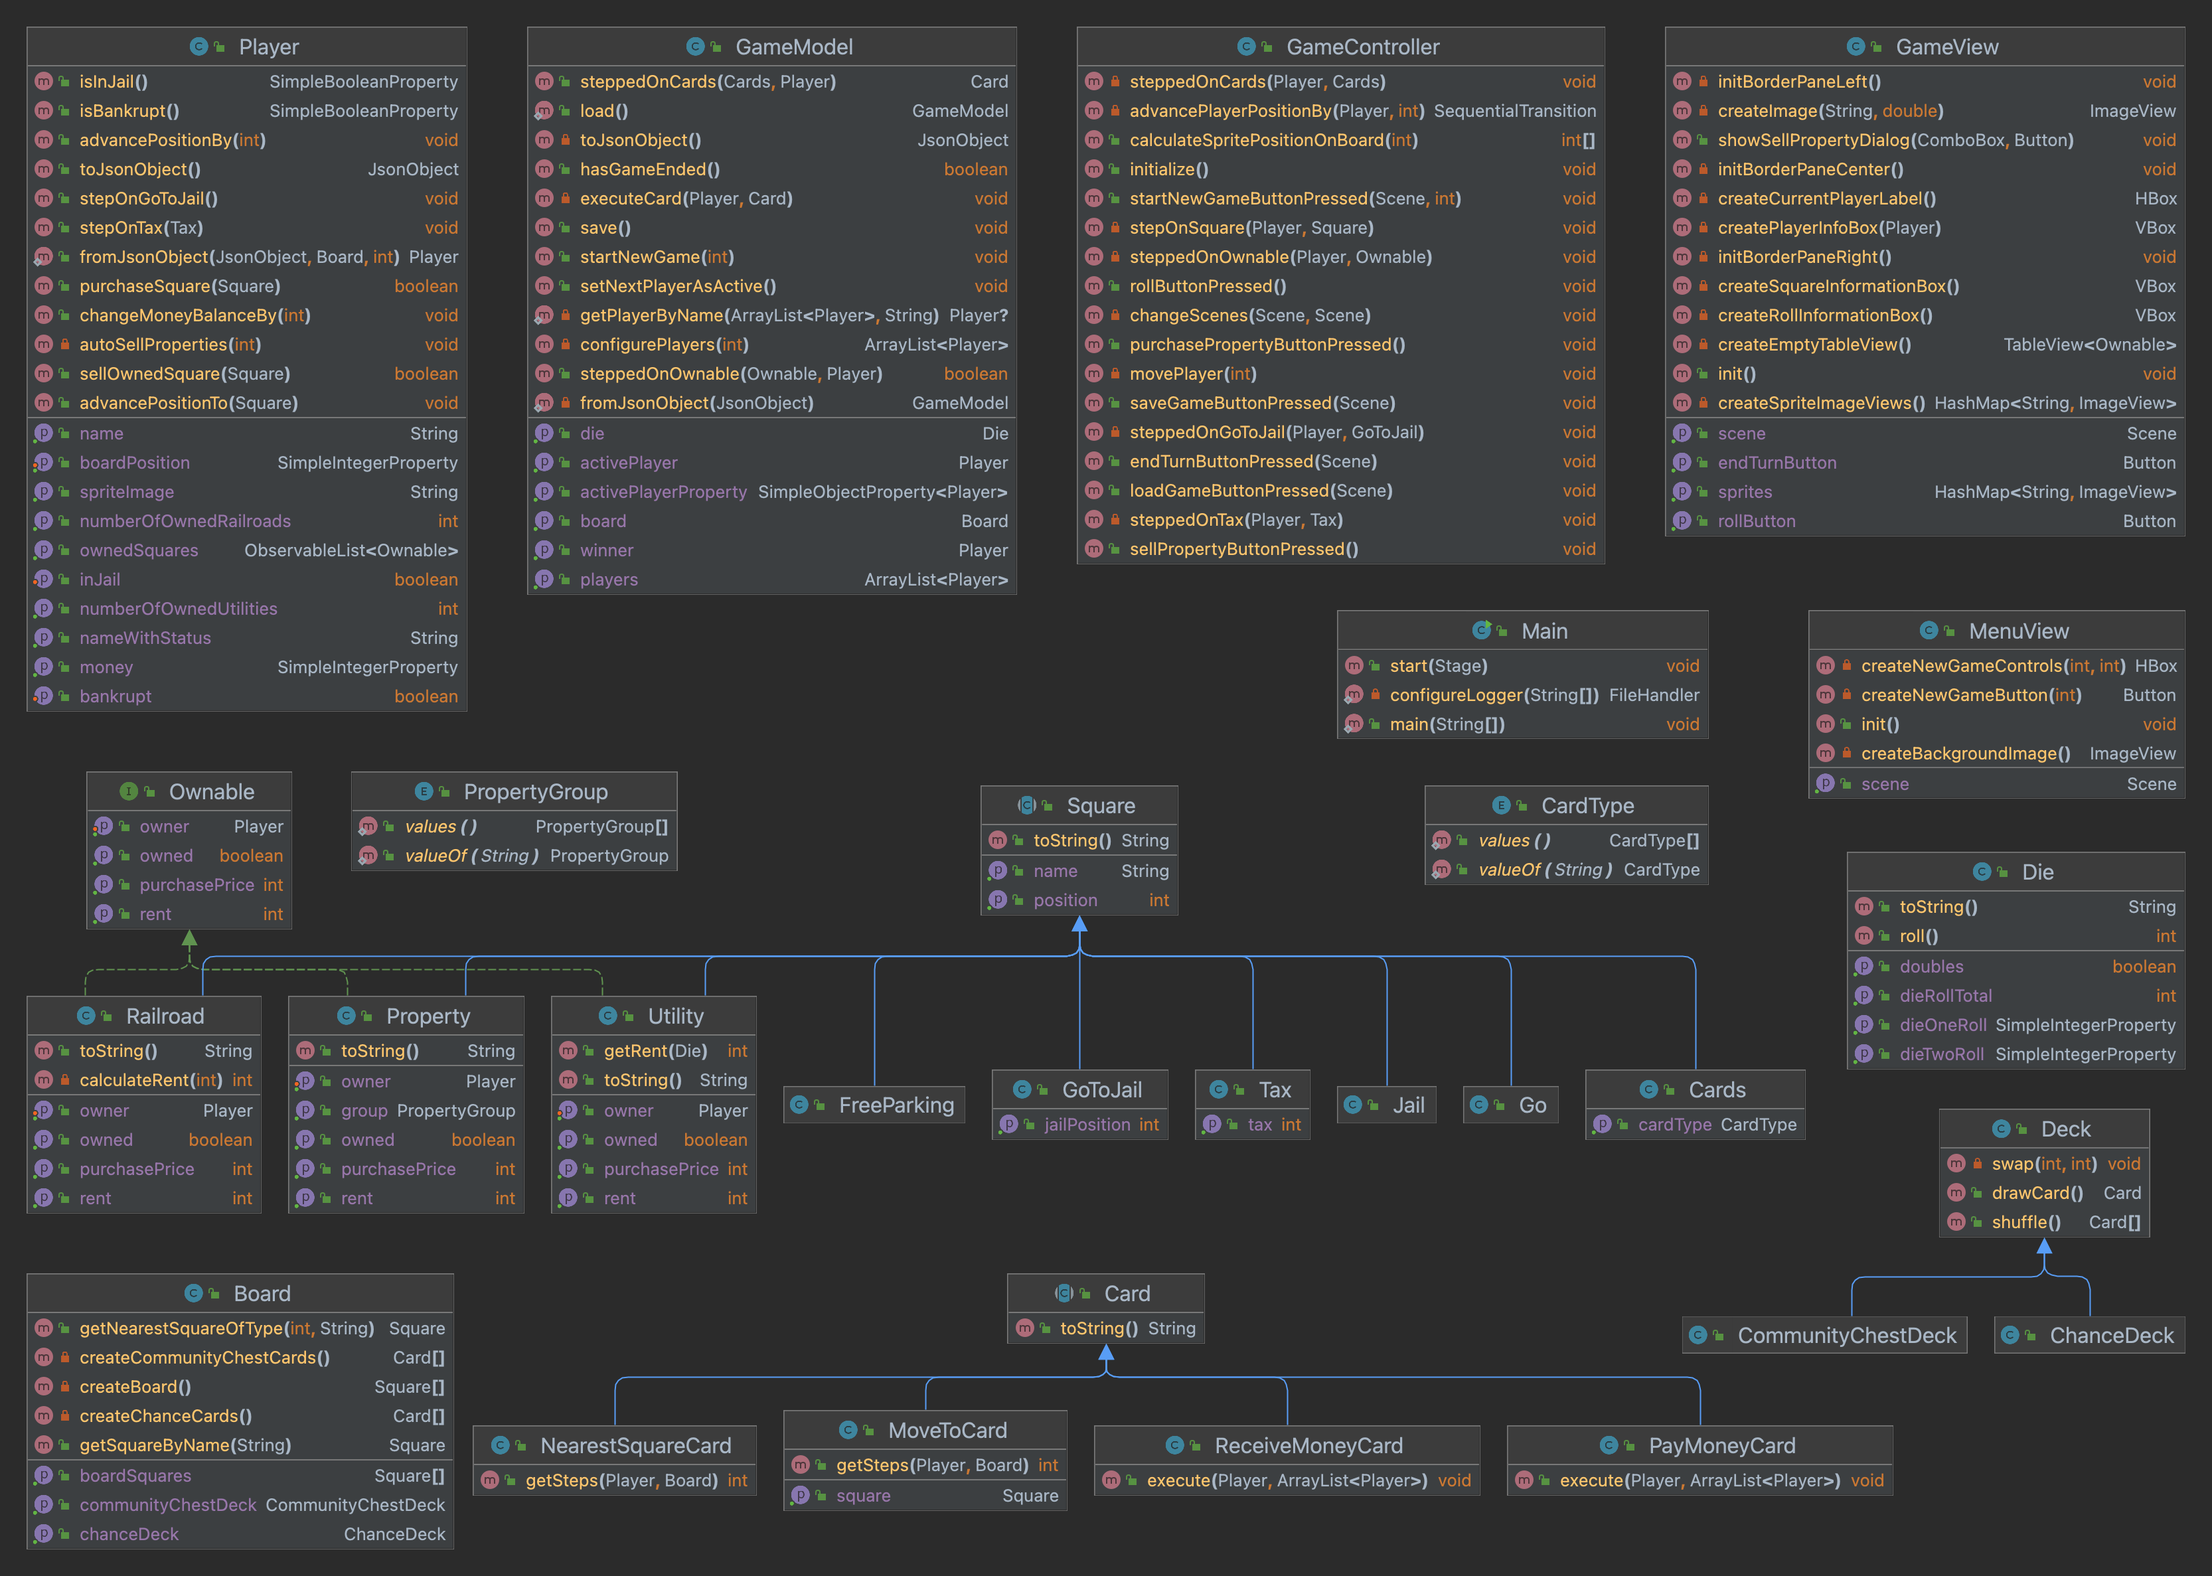Screen dimensions: 2212x1576
Task: Click the enum icon beside CardType
Action: pos(1502,805)
